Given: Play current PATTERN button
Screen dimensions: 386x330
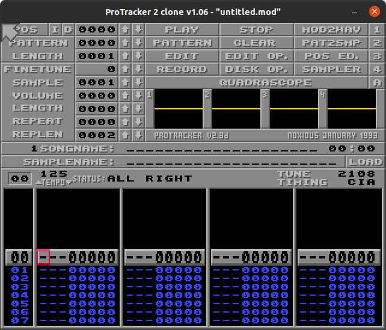Looking at the screenshot, I should pyautogui.click(x=182, y=43).
